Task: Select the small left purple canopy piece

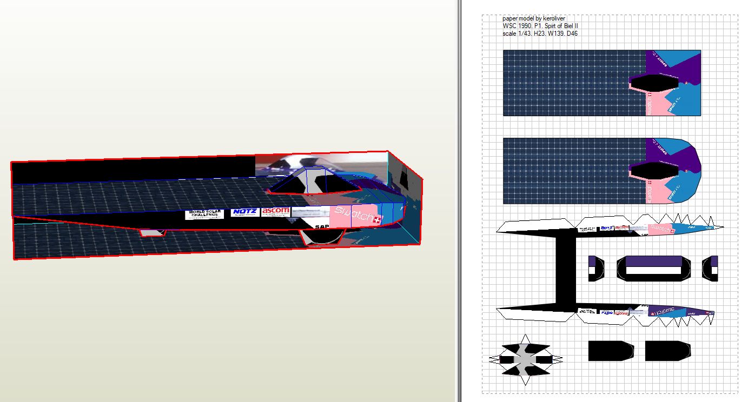Action: coord(595,269)
